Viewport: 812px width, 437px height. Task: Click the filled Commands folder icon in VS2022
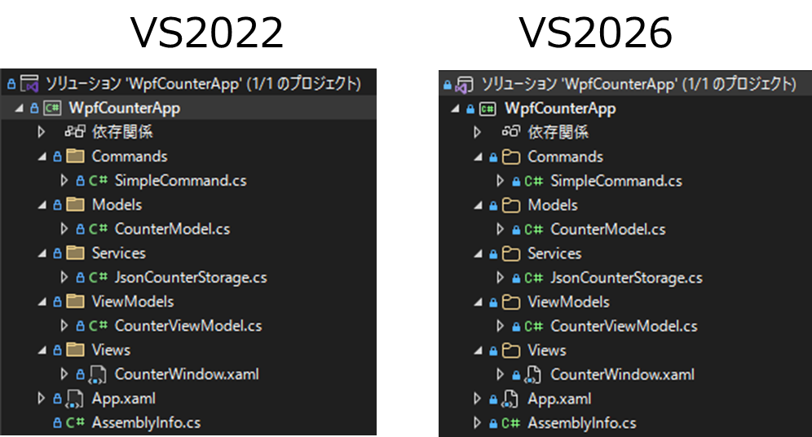pos(76,156)
